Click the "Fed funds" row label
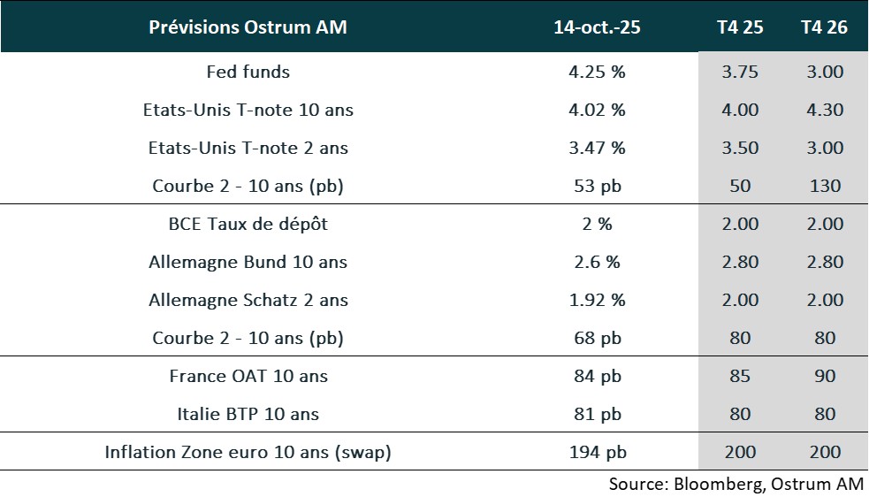The image size is (869, 497). (x=248, y=73)
